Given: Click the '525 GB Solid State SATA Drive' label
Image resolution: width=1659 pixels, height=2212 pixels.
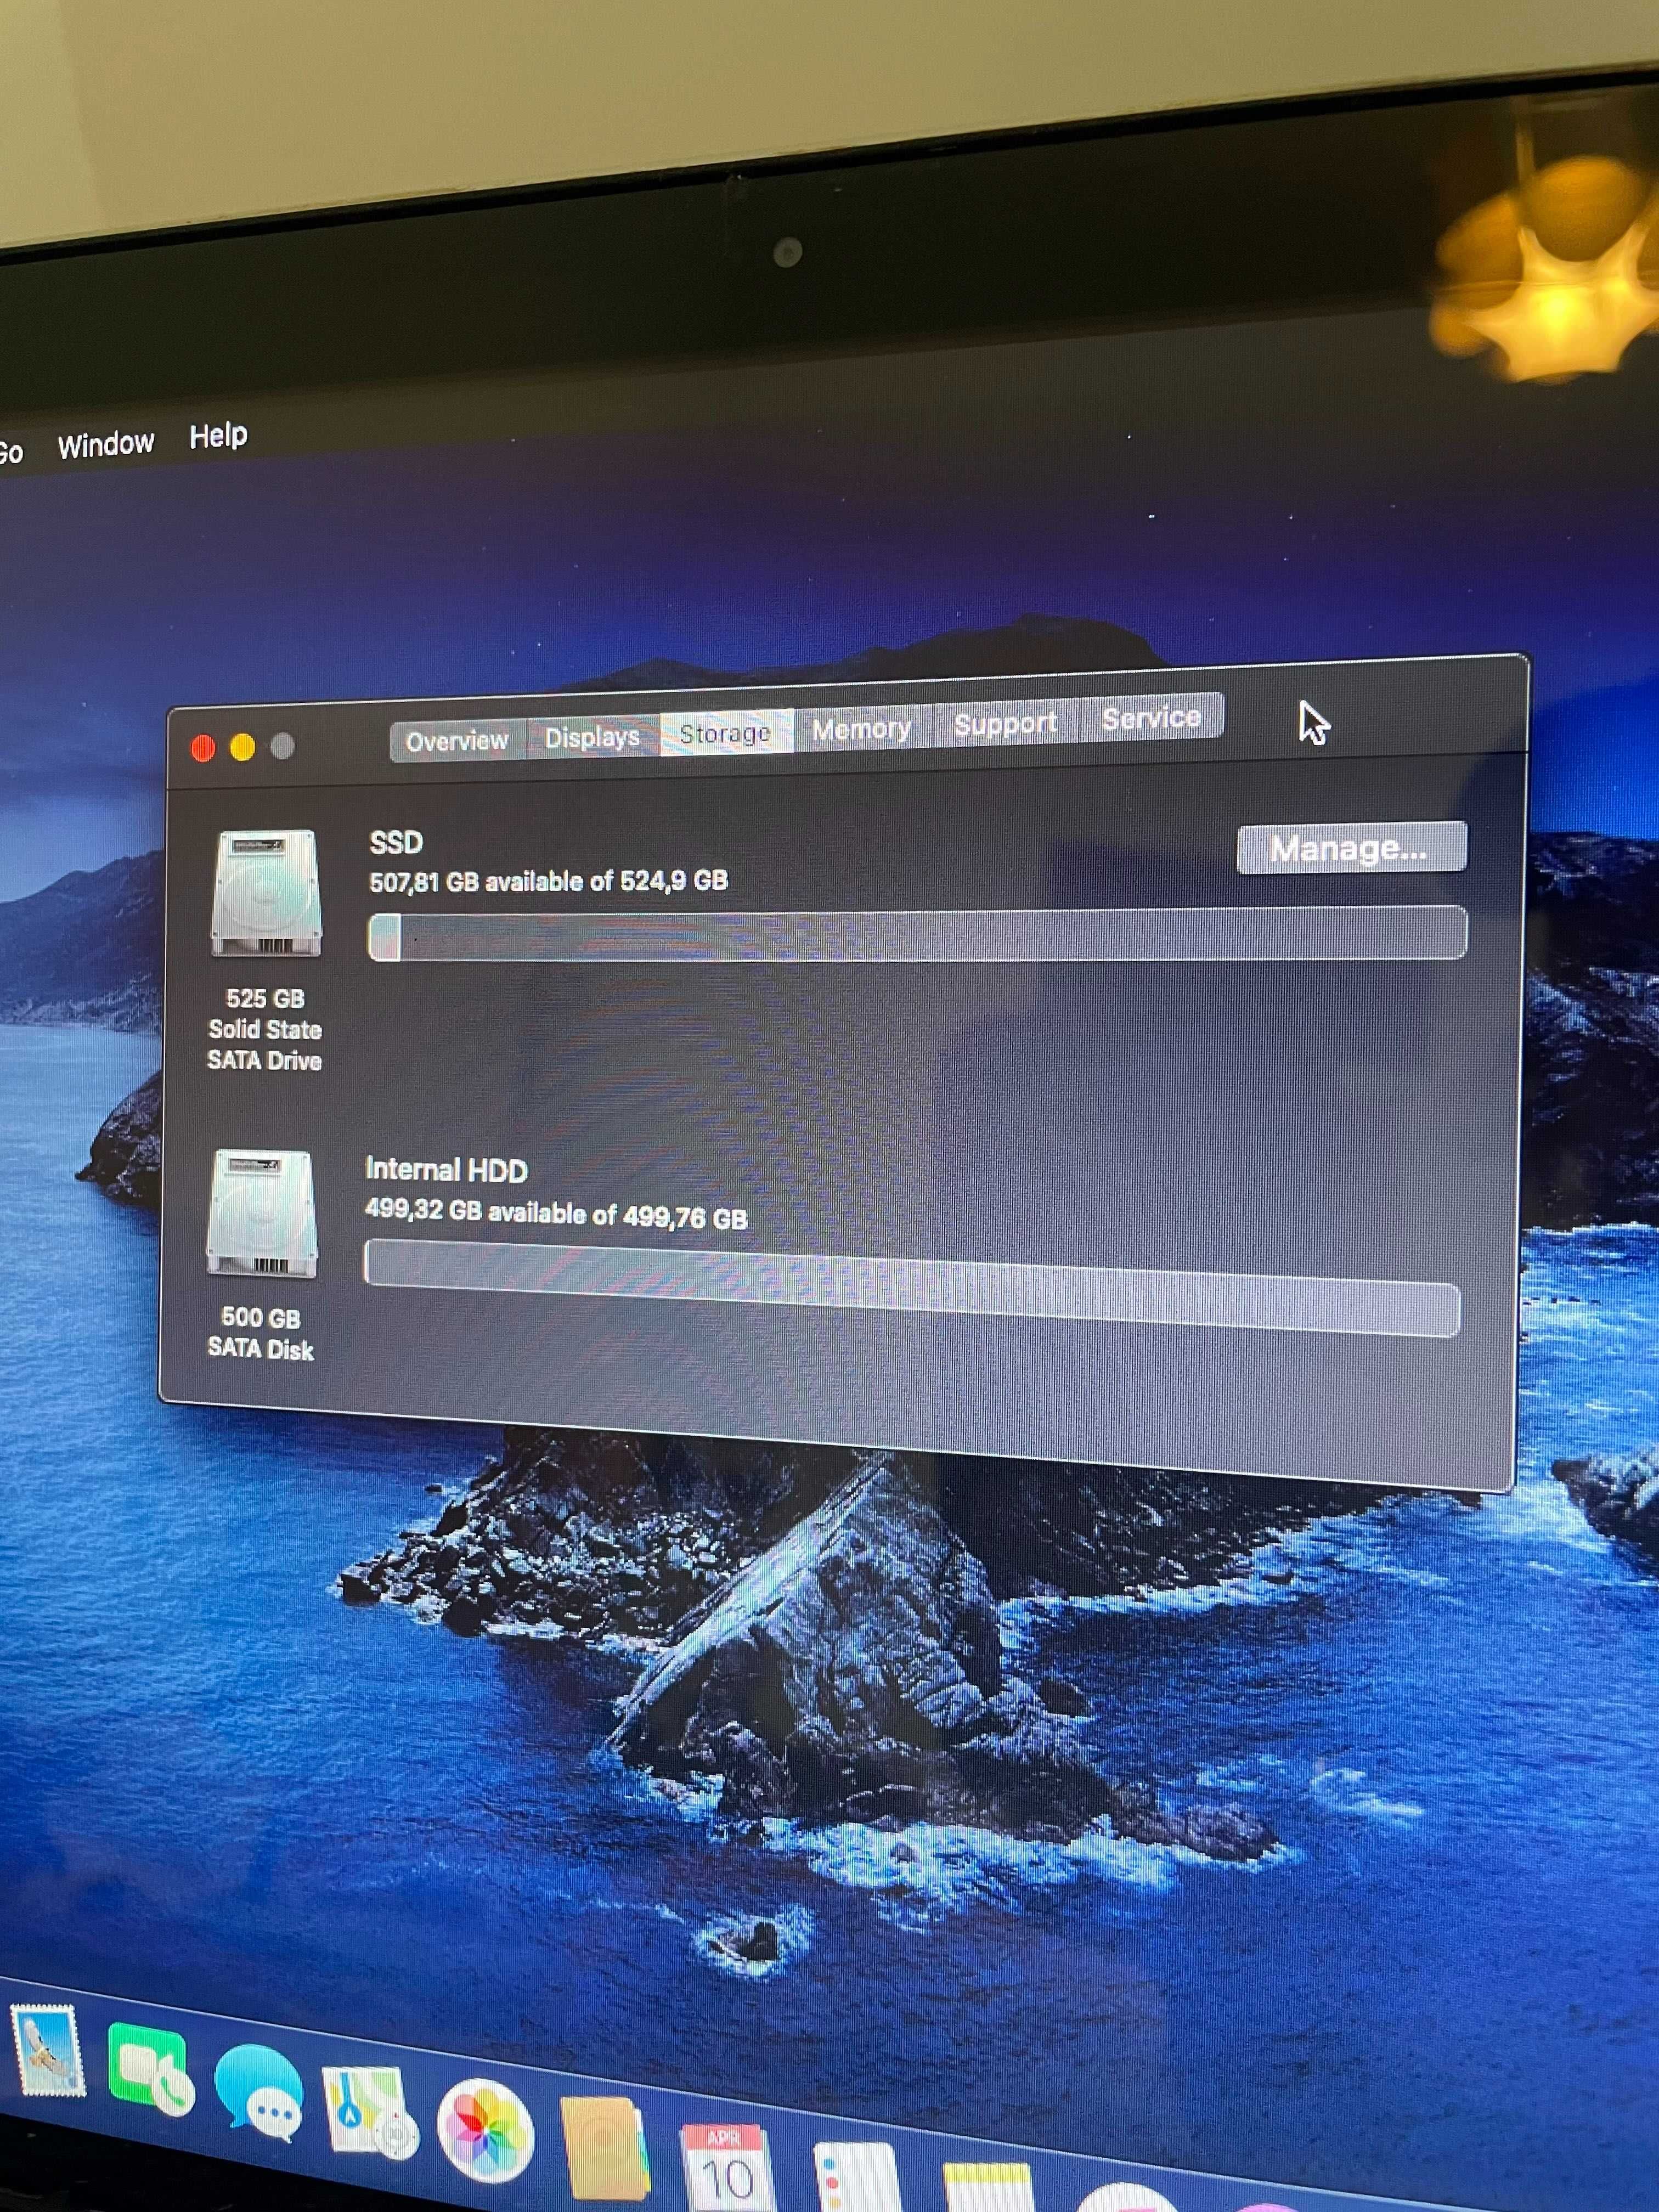Looking at the screenshot, I should point(265,1029).
